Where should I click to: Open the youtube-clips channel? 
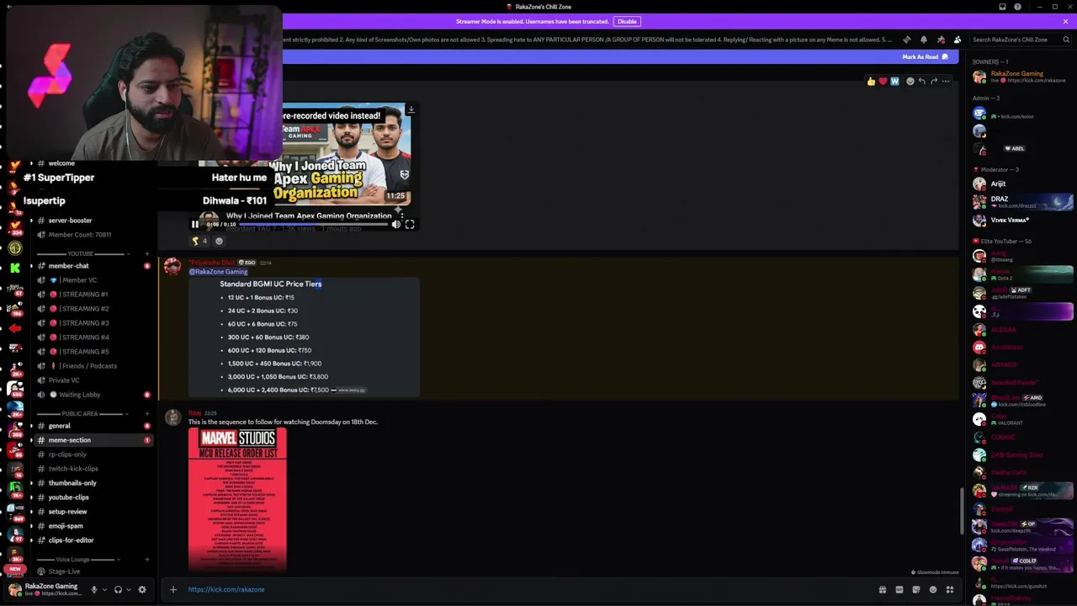tap(92, 497)
